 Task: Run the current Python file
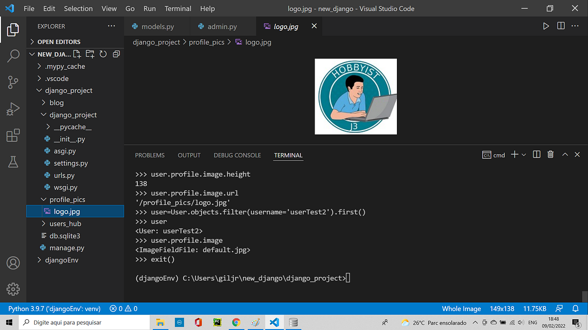click(x=546, y=26)
